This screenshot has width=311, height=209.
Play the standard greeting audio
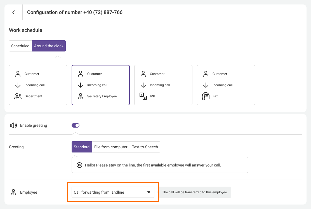pyautogui.click(x=79, y=165)
